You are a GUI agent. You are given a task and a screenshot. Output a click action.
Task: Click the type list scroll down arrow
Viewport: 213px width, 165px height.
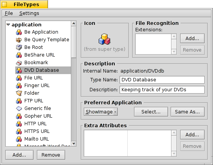[x=74, y=144]
